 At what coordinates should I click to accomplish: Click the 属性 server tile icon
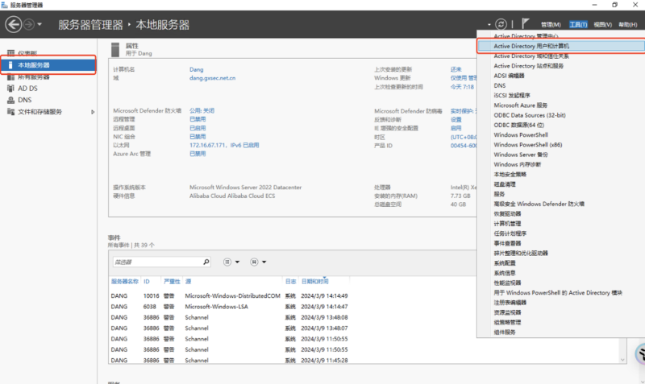pyautogui.click(x=115, y=50)
